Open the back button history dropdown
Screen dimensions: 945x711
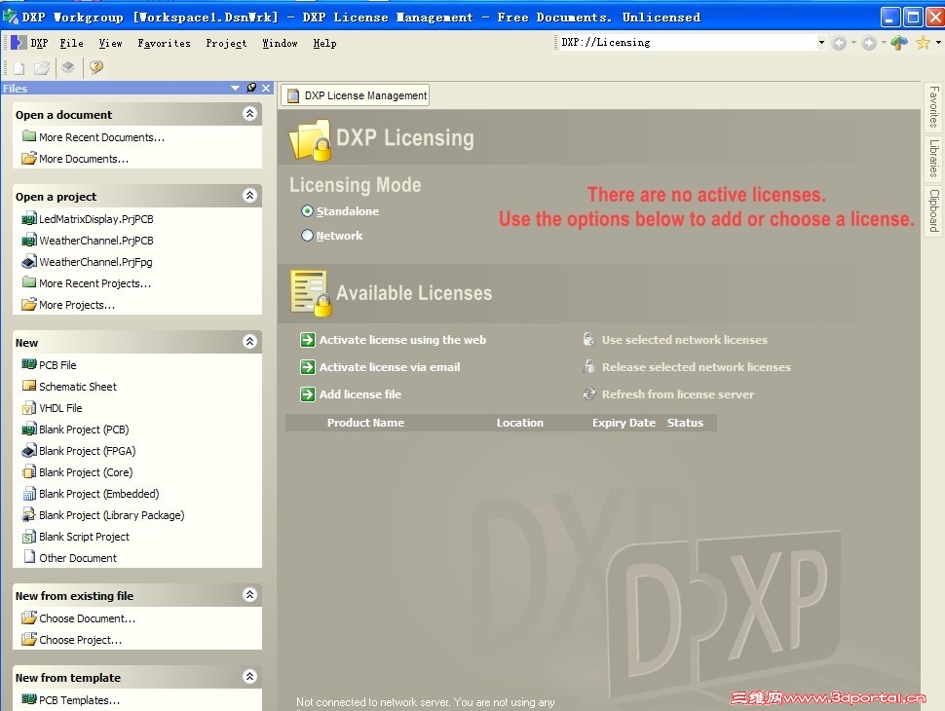click(853, 43)
